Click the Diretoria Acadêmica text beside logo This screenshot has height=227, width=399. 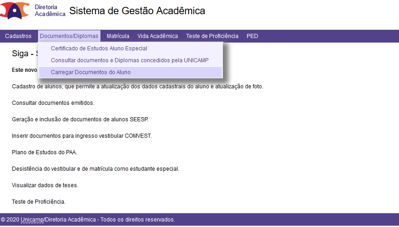pos(50,11)
